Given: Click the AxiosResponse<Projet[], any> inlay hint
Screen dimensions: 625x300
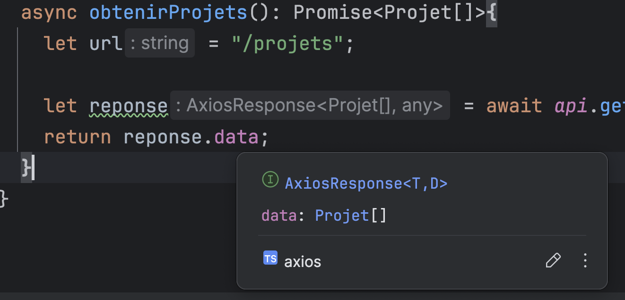Looking at the screenshot, I should click(x=310, y=106).
